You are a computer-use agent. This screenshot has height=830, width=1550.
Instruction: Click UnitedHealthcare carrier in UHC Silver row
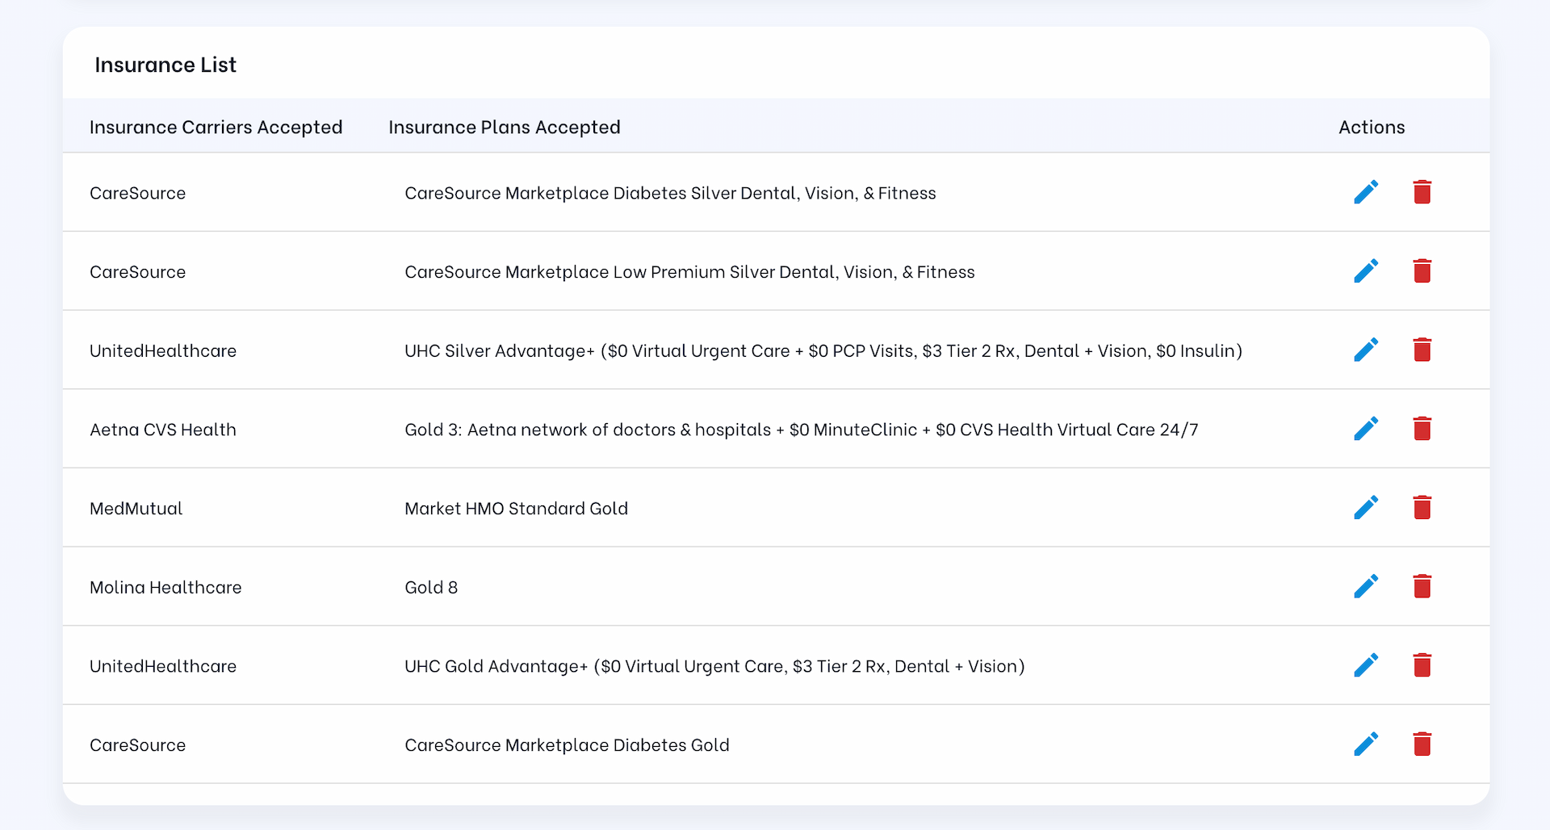[x=163, y=351]
